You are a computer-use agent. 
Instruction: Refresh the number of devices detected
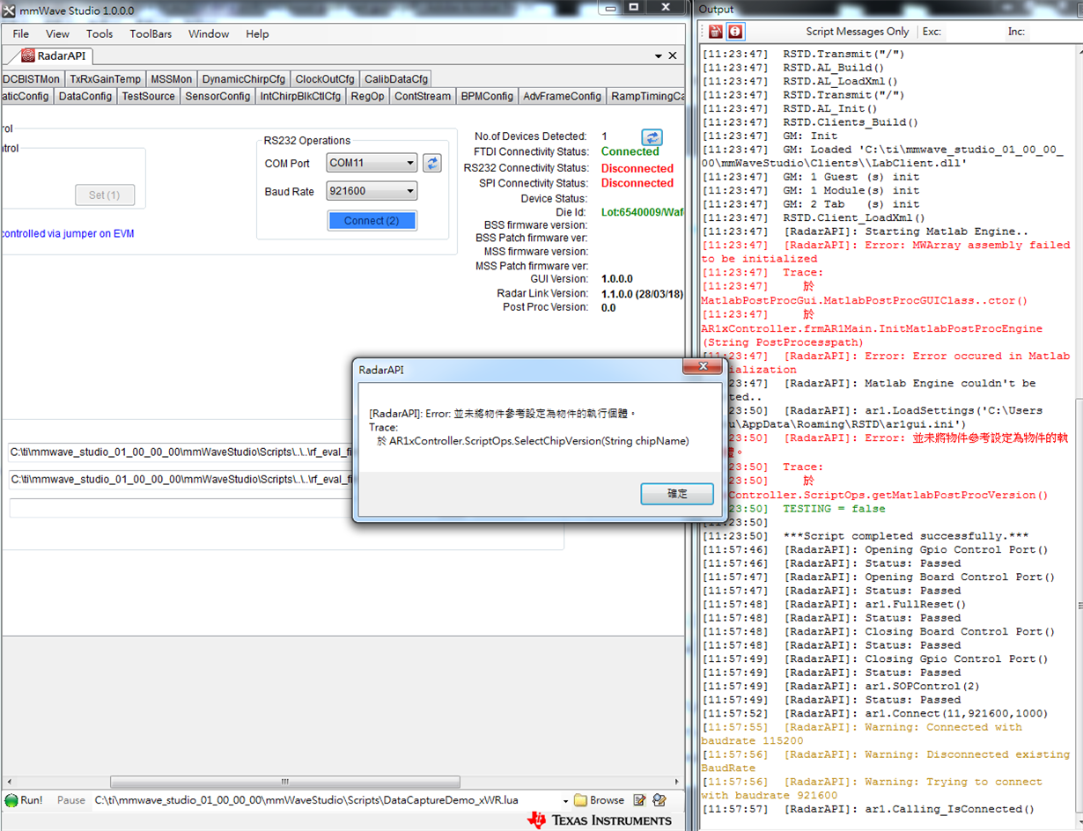click(x=652, y=136)
